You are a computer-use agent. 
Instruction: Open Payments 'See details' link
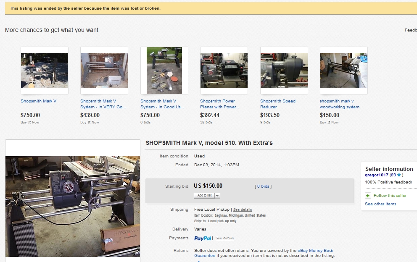225,238
